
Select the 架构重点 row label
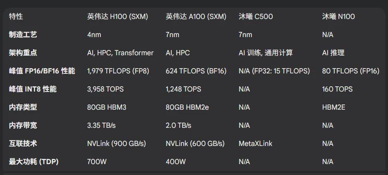pos(23,53)
